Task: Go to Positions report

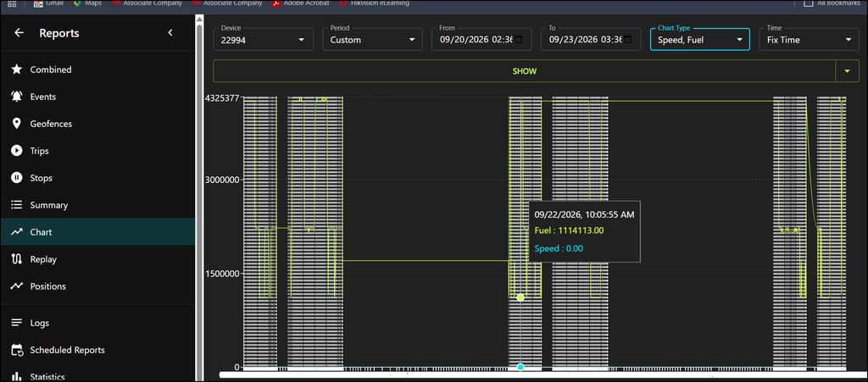Action: (97, 286)
